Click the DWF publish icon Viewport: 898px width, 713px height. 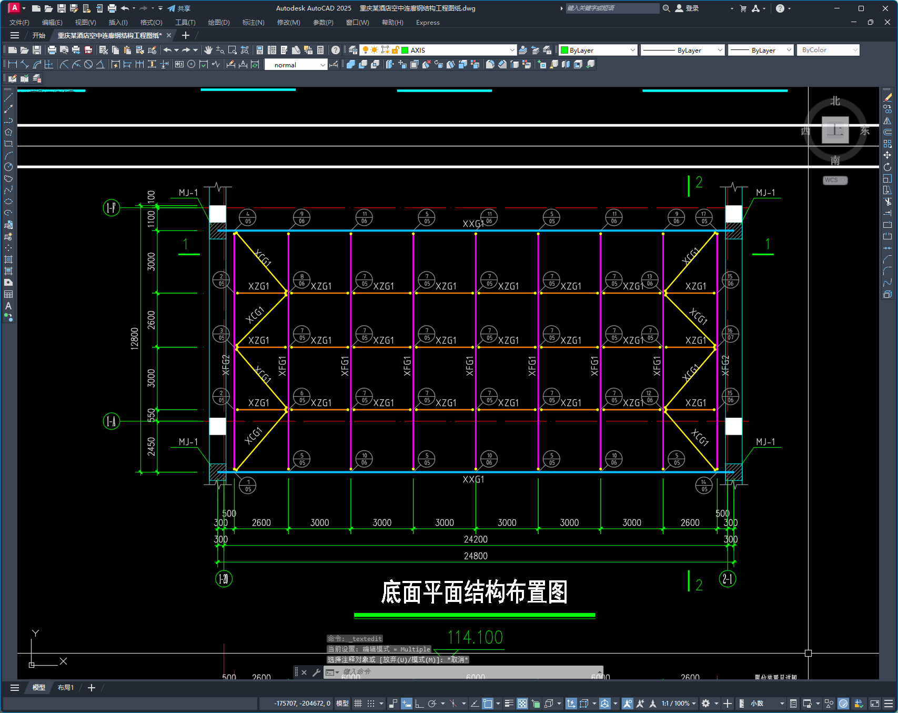(x=88, y=50)
